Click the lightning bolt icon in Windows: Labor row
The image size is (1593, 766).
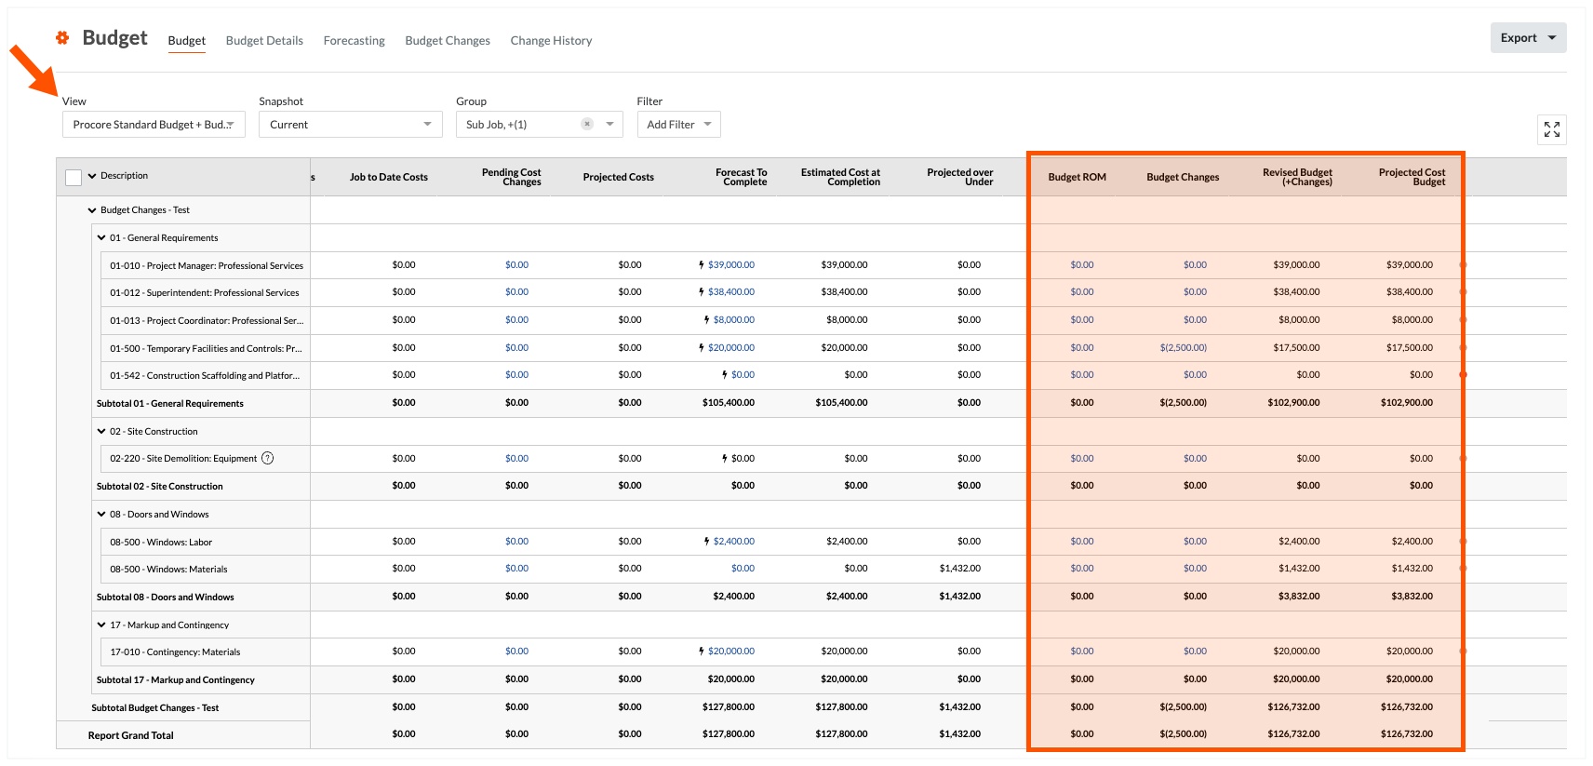[707, 542]
